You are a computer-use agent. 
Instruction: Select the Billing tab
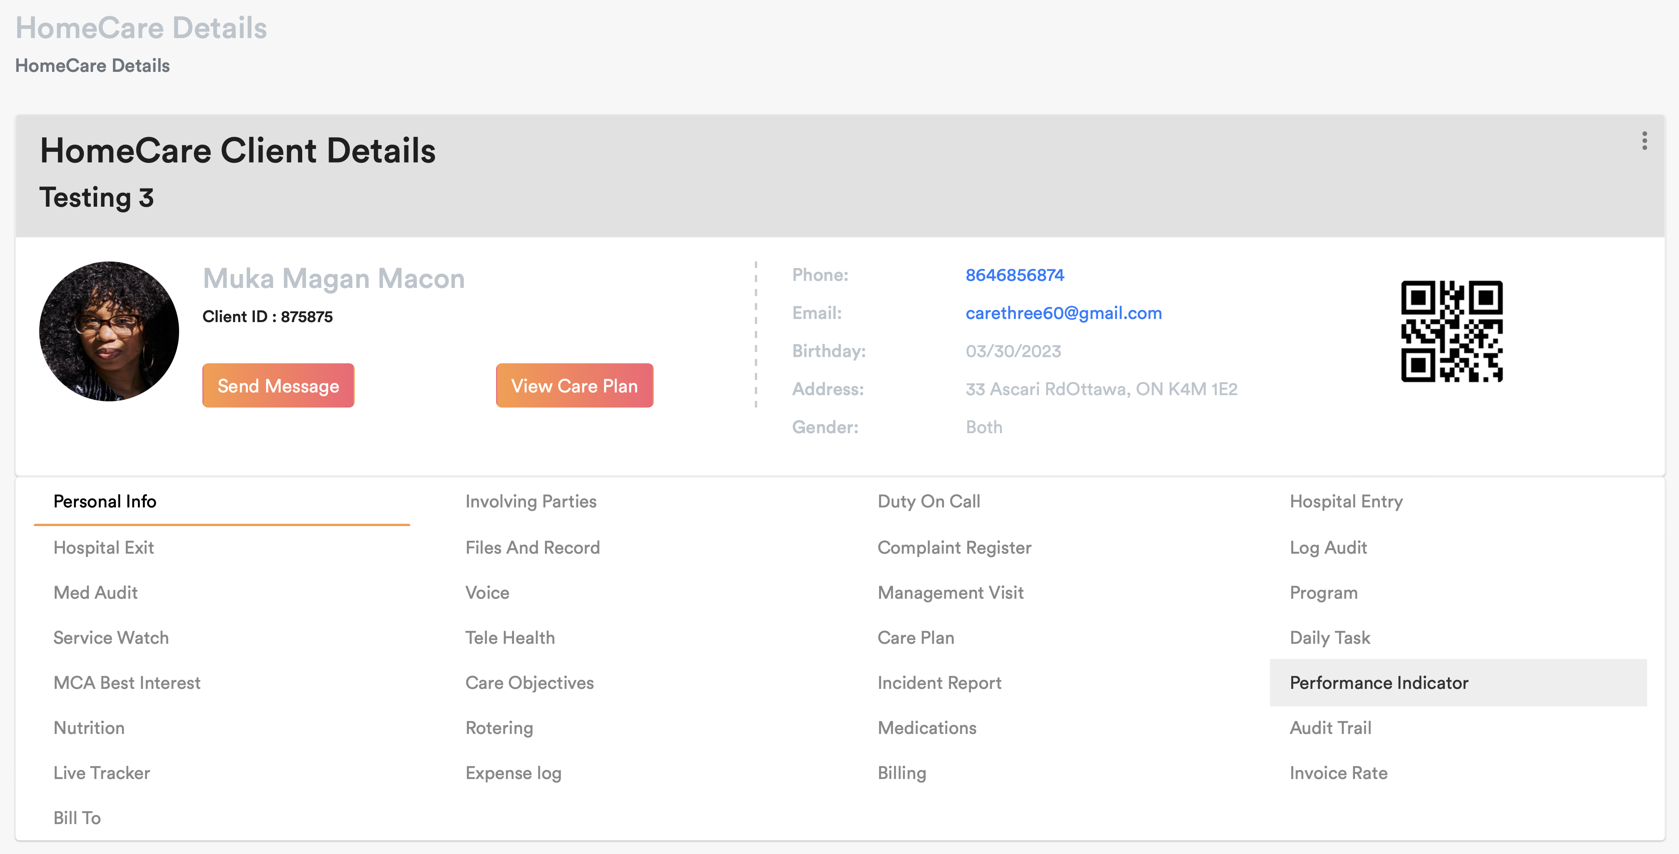click(x=901, y=772)
